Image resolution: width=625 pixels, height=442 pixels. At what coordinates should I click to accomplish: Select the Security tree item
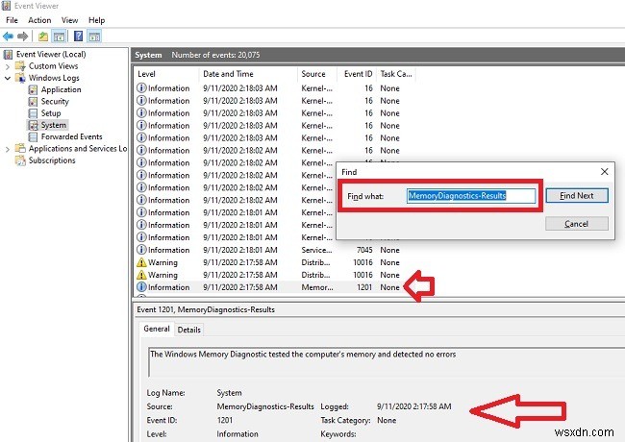[x=55, y=102]
